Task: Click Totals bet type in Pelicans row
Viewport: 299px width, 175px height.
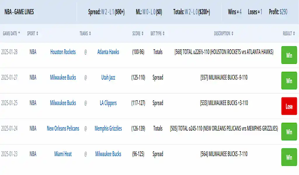Action: coord(158,128)
